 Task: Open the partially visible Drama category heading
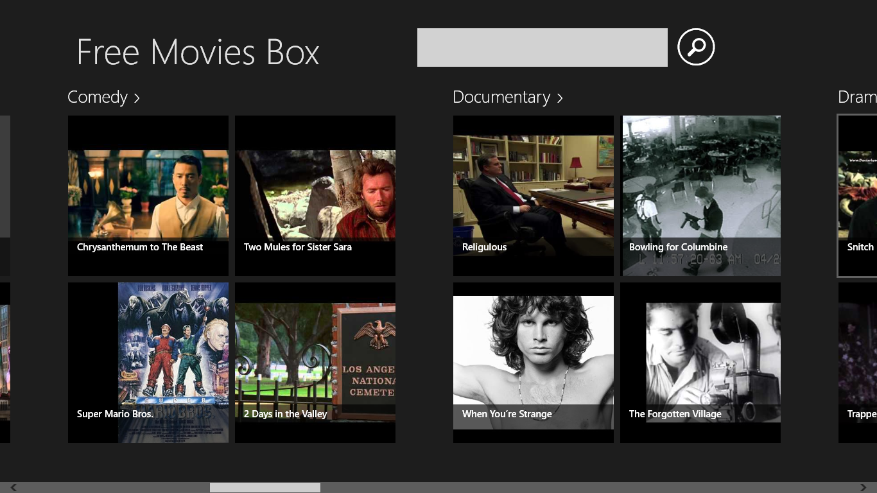coord(857,97)
